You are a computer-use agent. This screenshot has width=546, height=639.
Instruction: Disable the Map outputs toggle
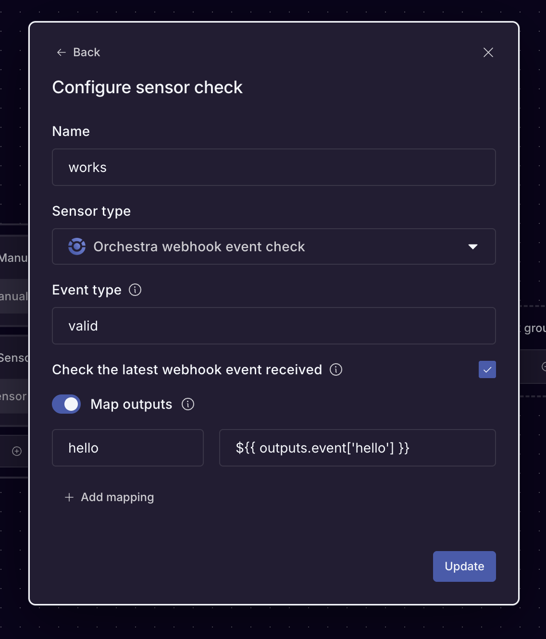tap(66, 404)
